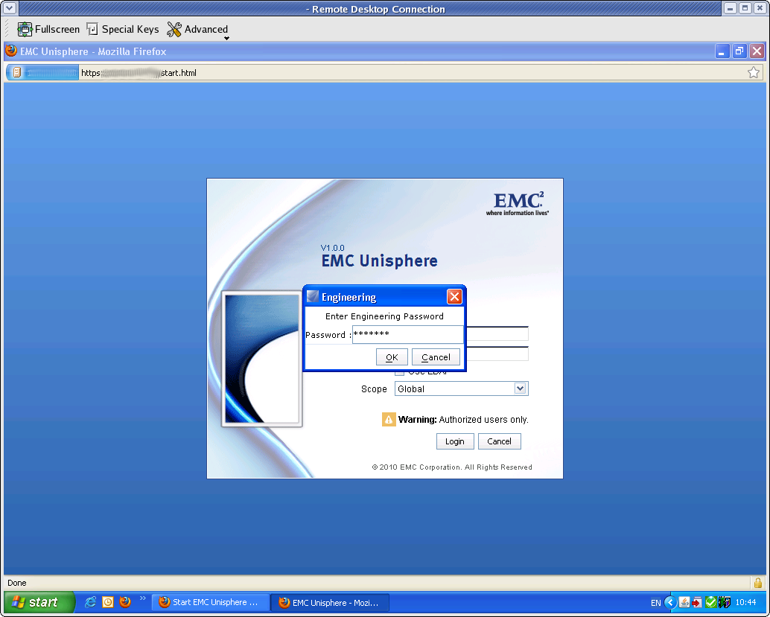The height and width of the screenshot is (617, 770).
Task: Click the red arrow clipboard tray icon
Action: coord(696,602)
